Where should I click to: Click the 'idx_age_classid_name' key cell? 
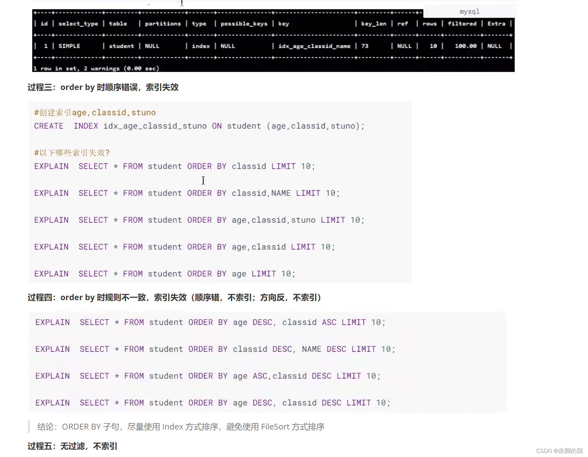coord(314,46)
